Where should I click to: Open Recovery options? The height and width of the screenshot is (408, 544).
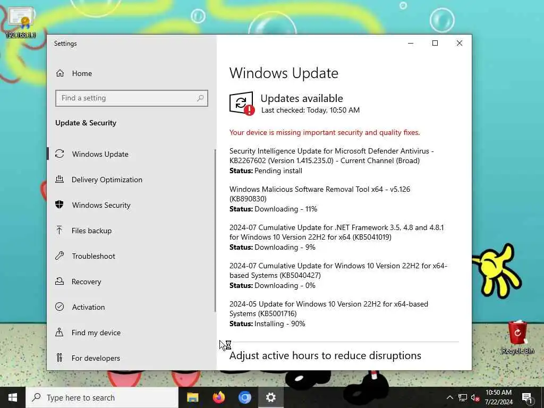[131, 282]
